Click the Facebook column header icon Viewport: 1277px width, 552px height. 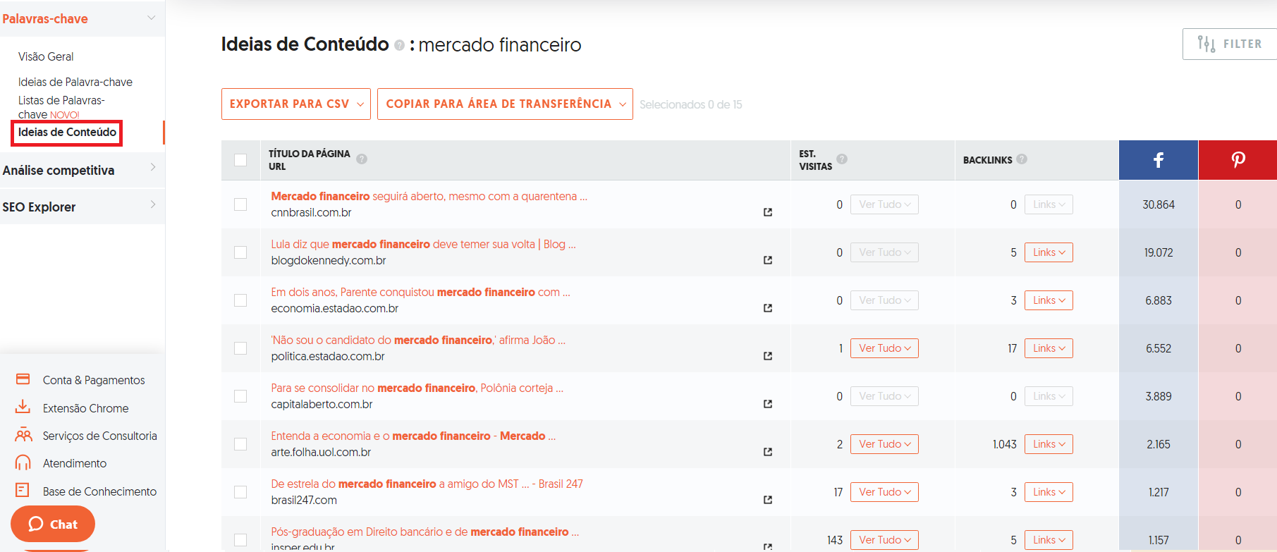click(1159, 160)
